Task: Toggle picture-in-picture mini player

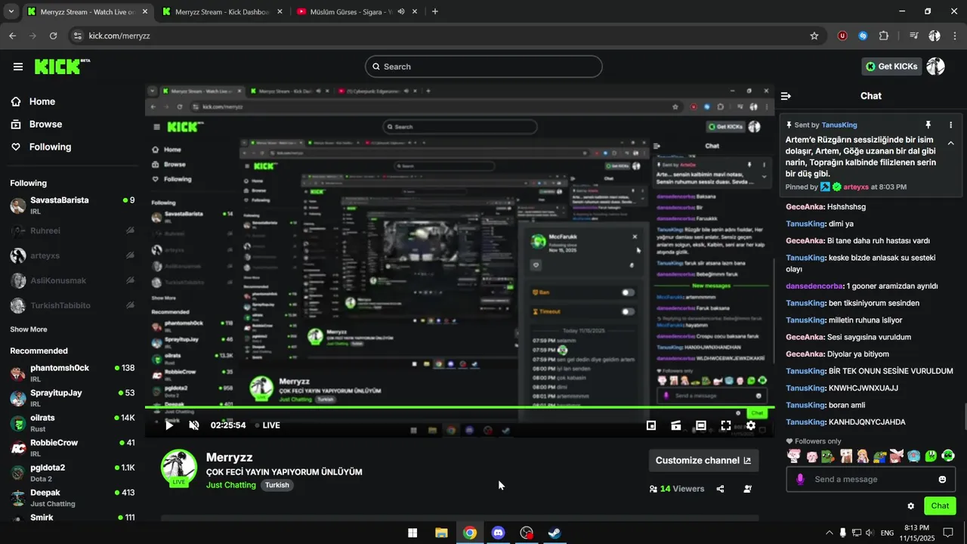Action: (x=651, y=425)
